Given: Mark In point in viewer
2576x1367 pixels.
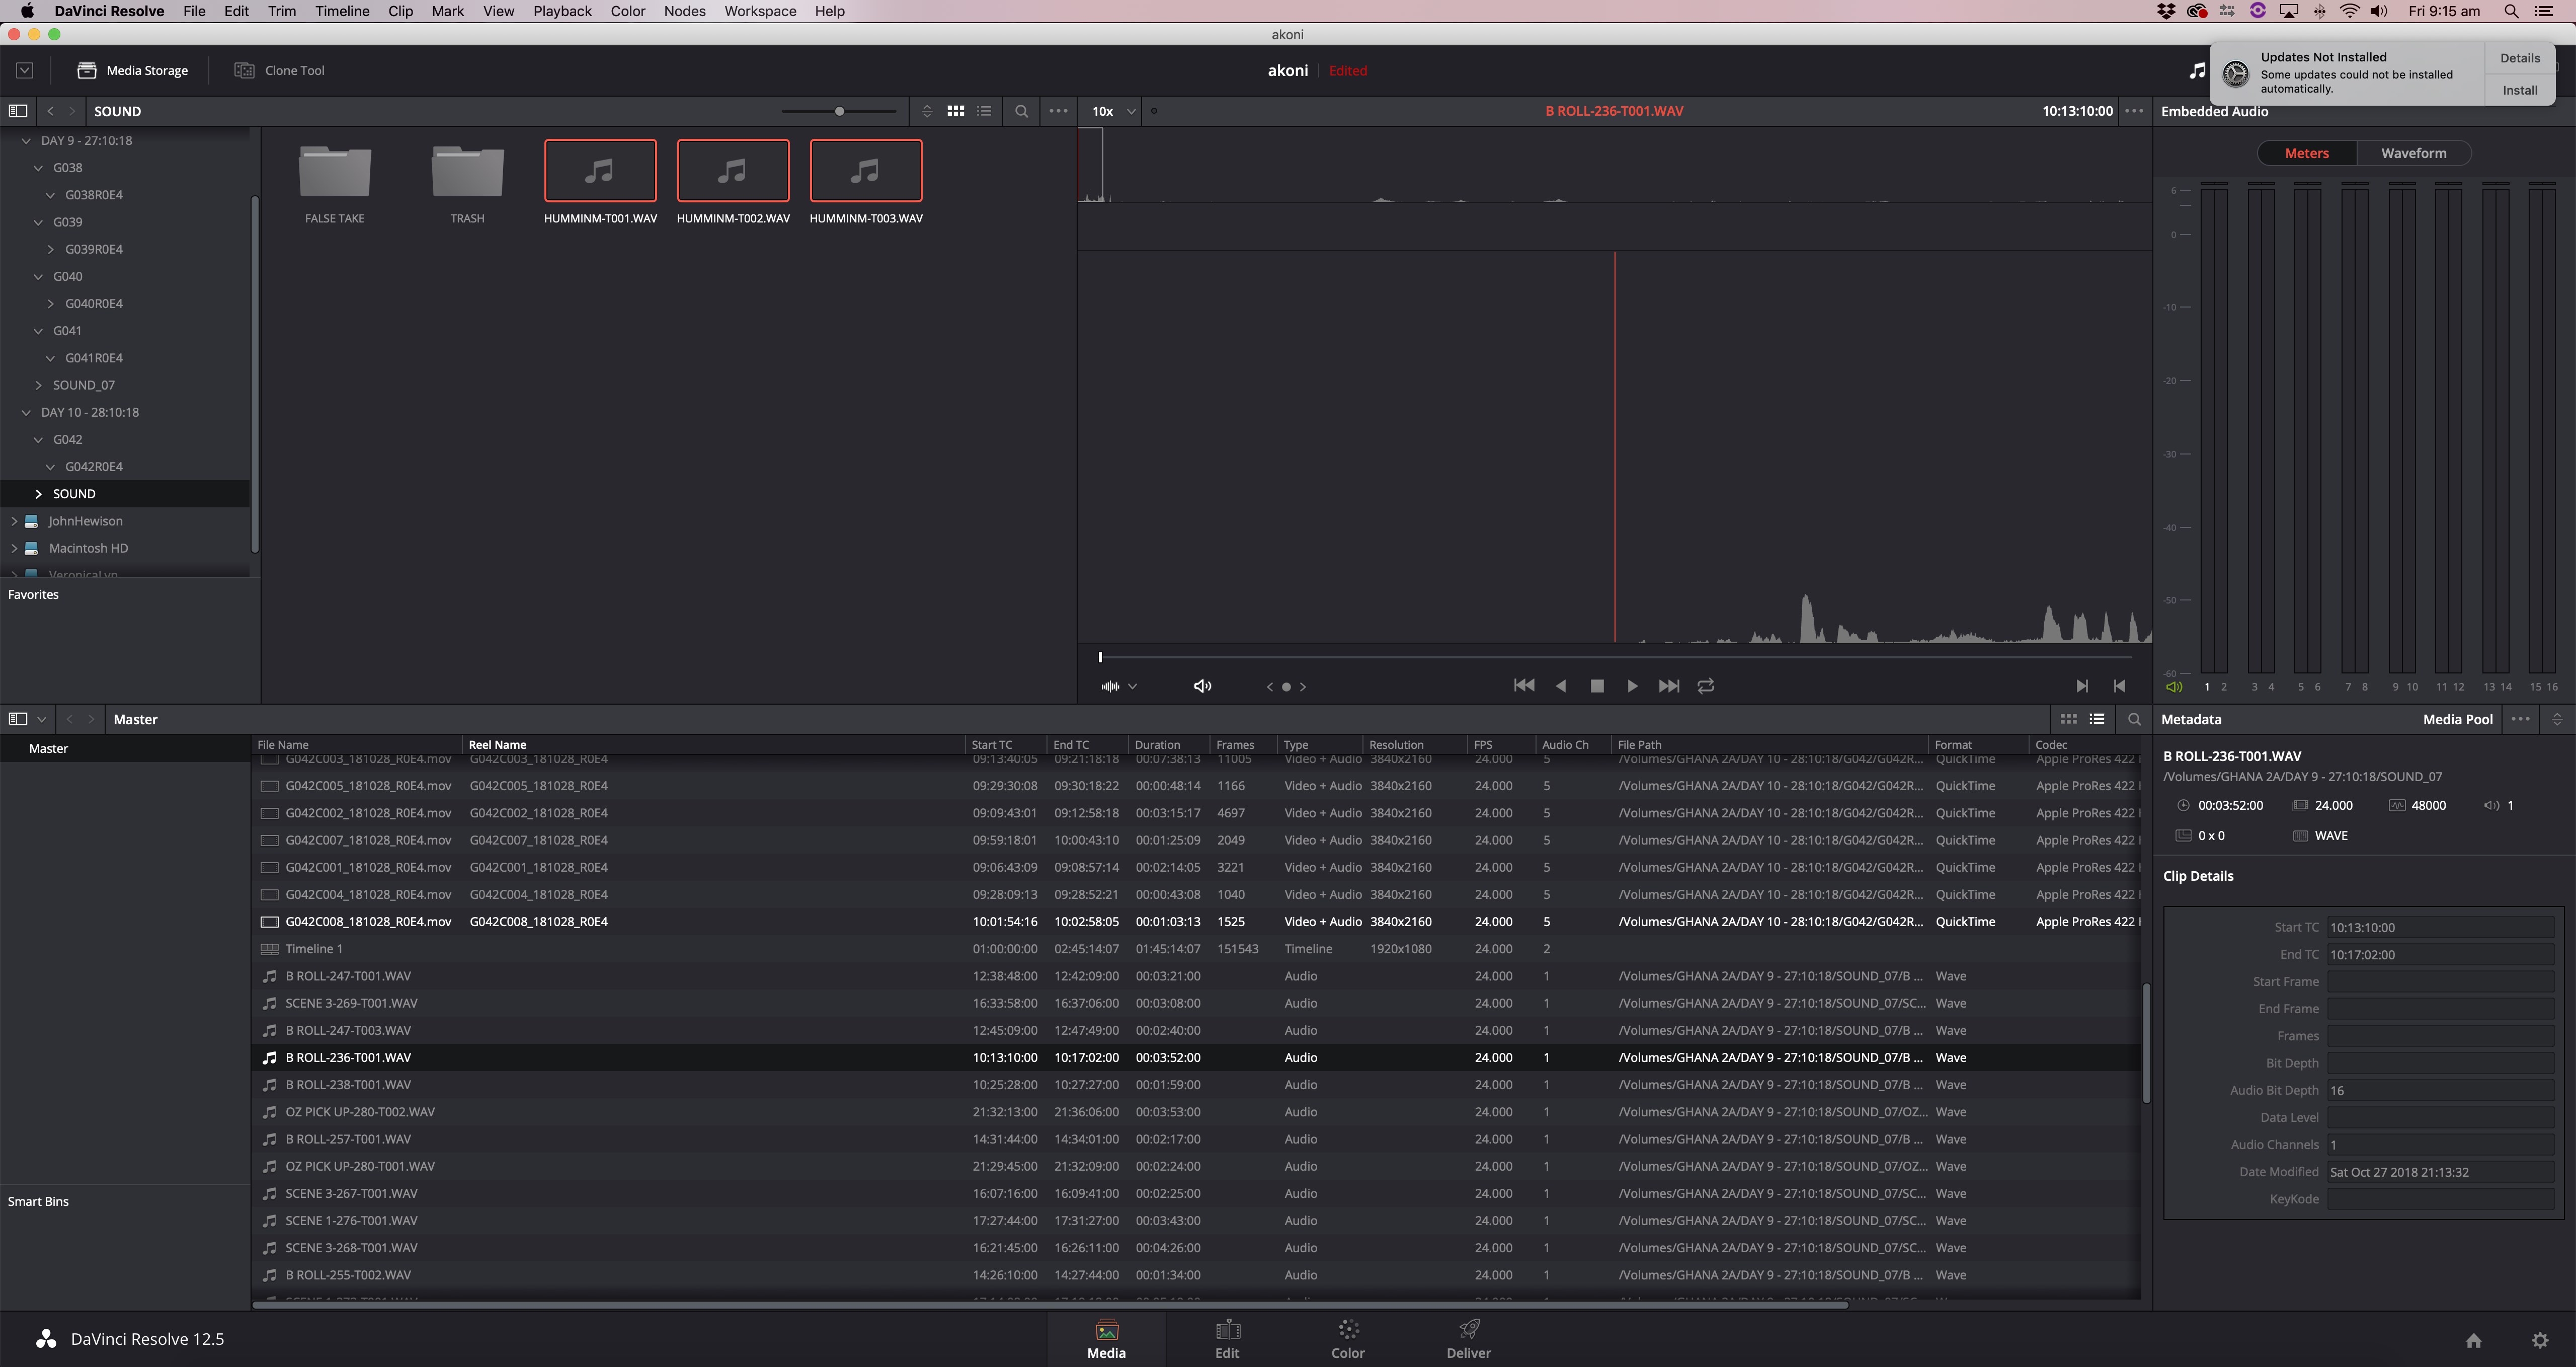Looking at the screenshot, I should pyautogui.click(x=2082, y=686).
